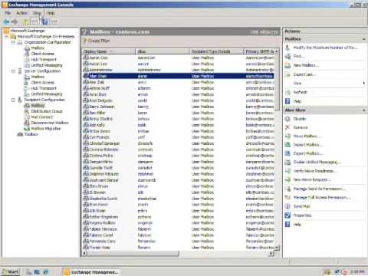Click the Remove red X icon
The image size is (368, 276).
pyautogui.click(x=287, y=127)
